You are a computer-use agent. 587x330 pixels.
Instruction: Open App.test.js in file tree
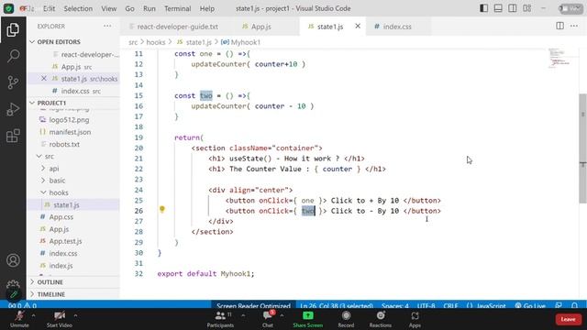[x=65, y=241]
